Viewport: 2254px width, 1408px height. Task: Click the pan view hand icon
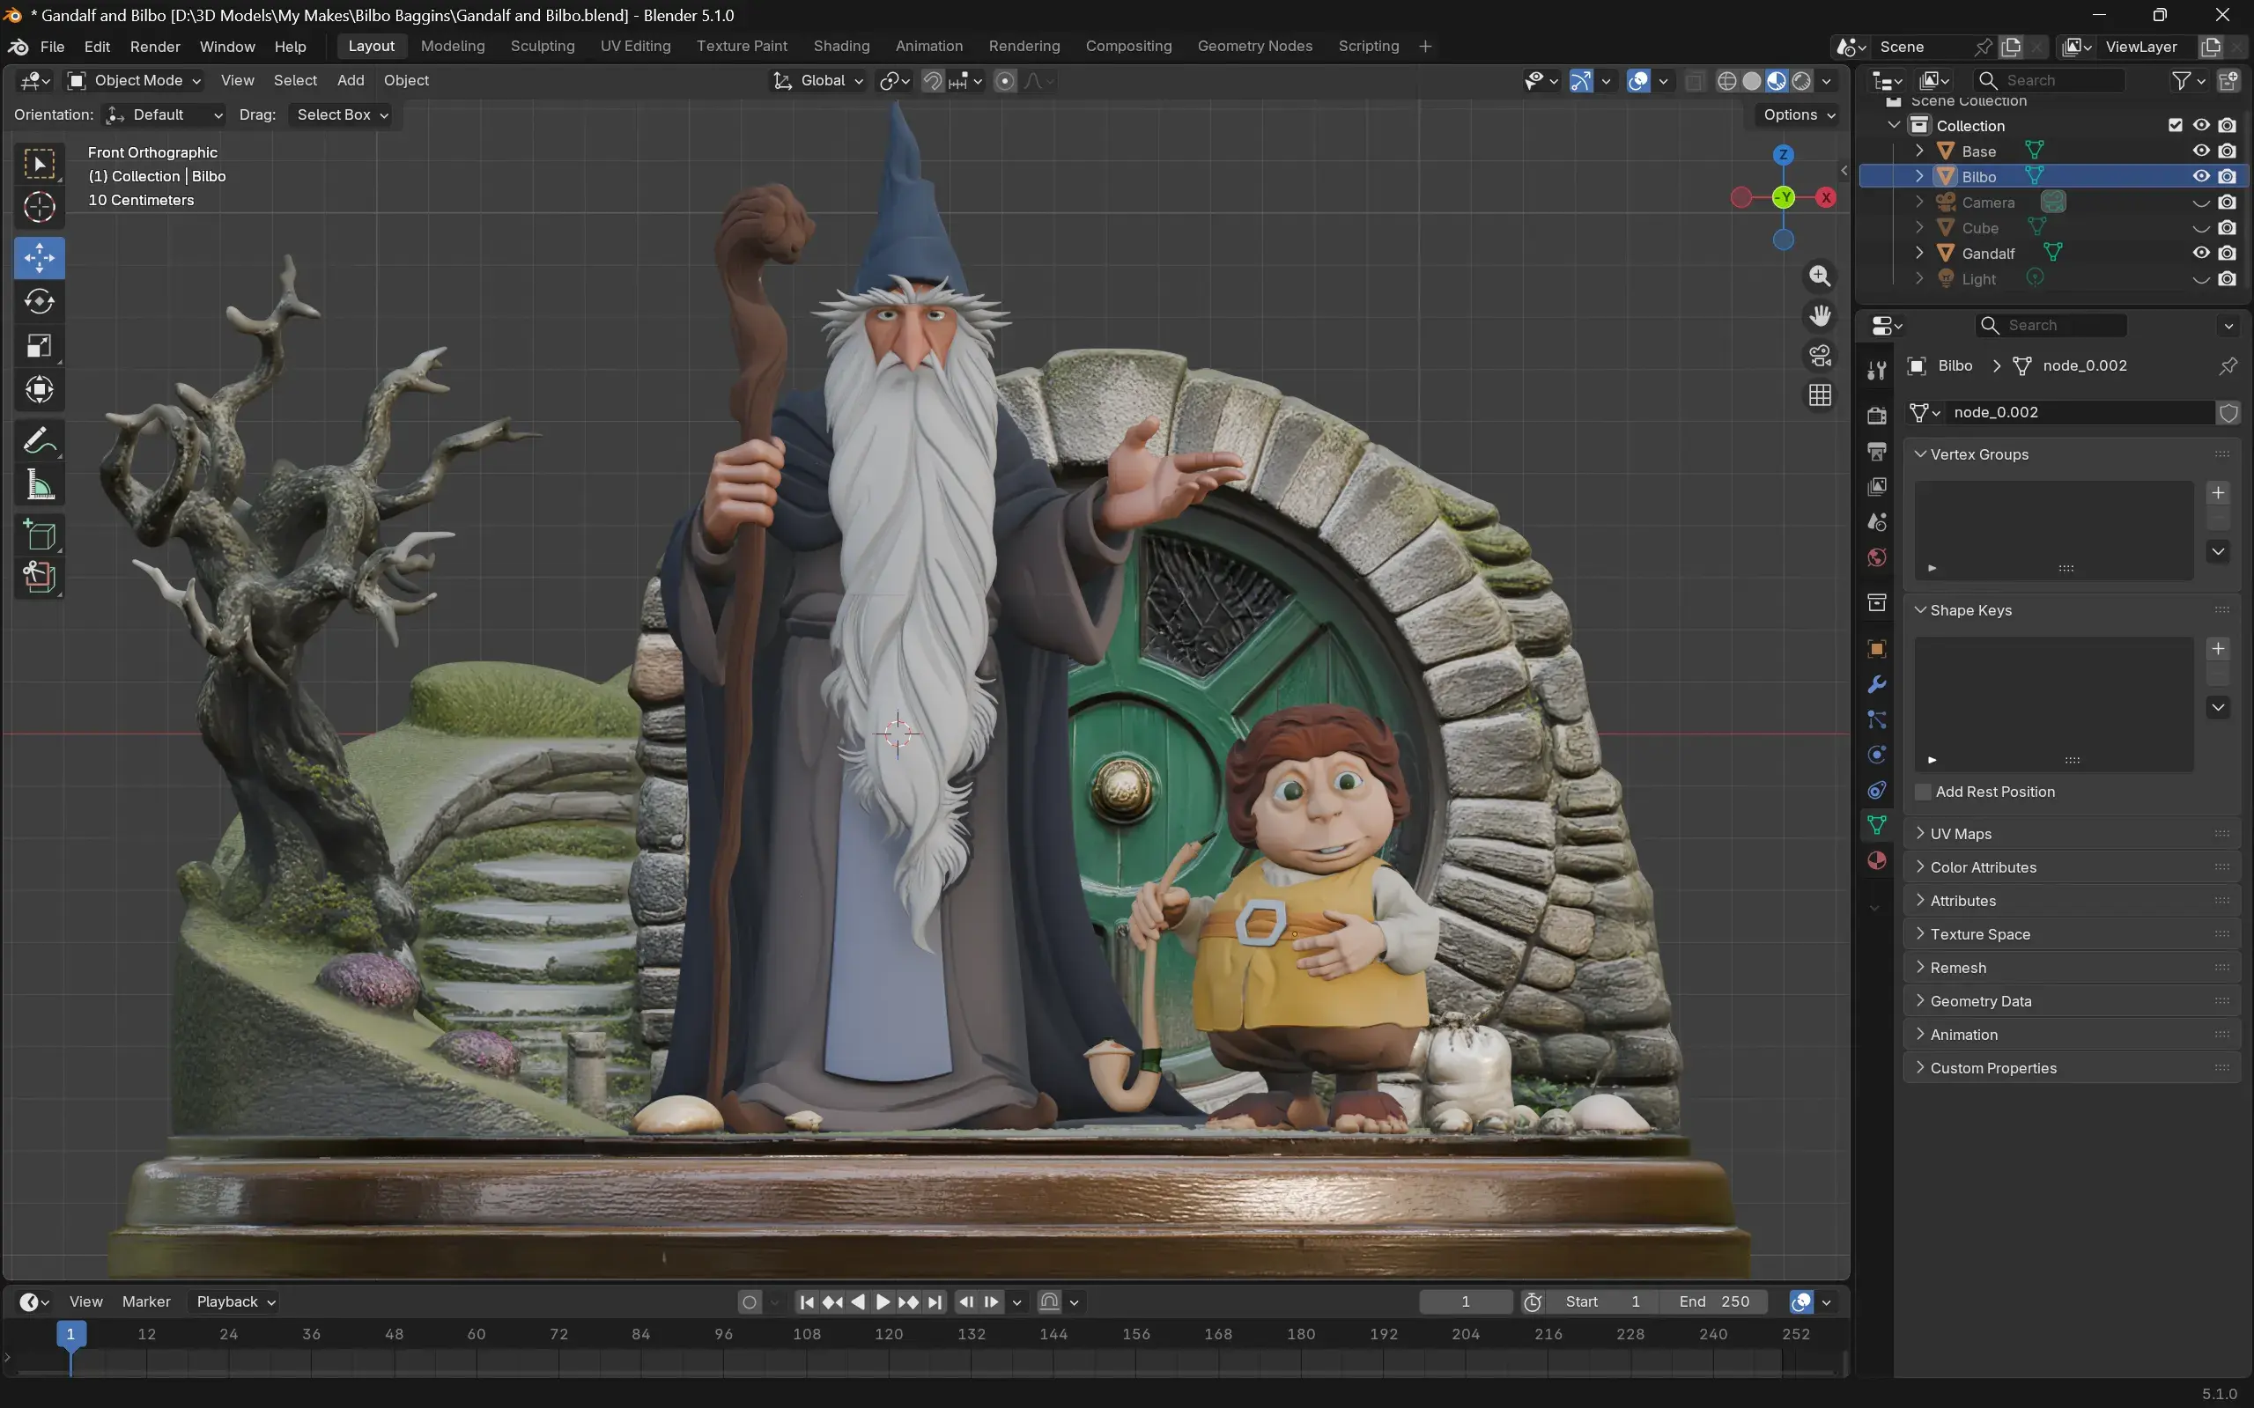1819,316
